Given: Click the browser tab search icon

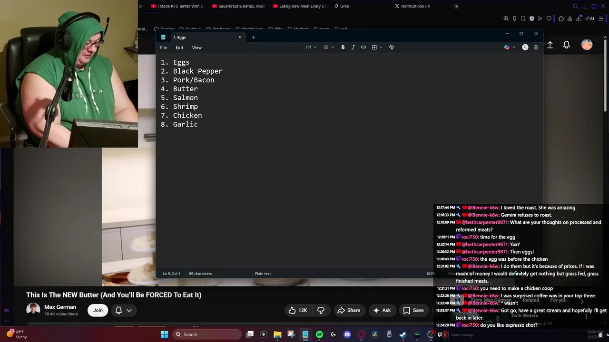Looking at the screenshot, I should [x=575, y=6].
